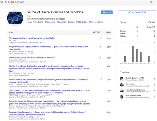
Task: Click the 2016 bar in citations chart
Action: coord(125,59)
